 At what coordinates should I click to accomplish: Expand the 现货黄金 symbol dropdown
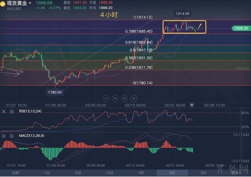pos(30,3)
